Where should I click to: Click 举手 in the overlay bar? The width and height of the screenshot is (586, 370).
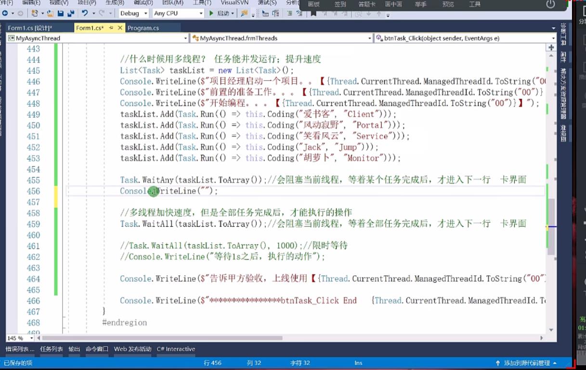click(x=420, y=4)
